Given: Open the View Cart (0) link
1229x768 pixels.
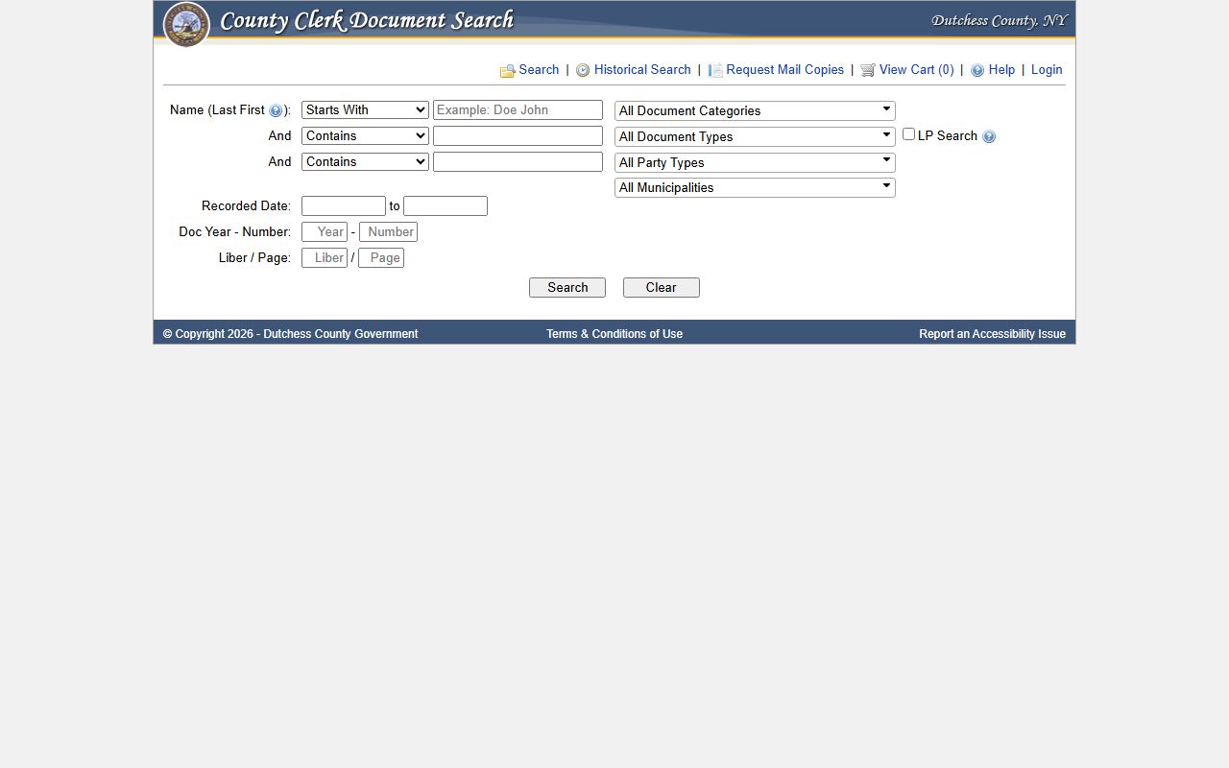Looking at the screenshot, I should [x=917, y=70].
